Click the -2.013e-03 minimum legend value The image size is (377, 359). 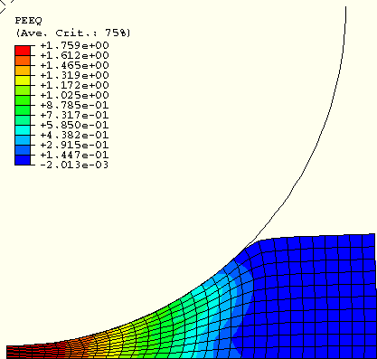(x=74, y=165)
